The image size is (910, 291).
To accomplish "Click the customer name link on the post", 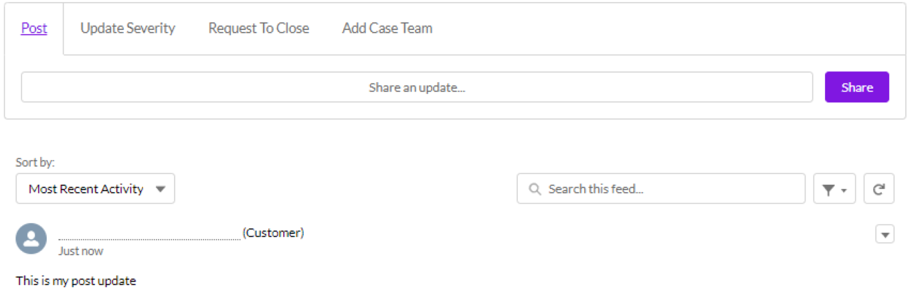I will pyautogui.click(x=149, y=234).
